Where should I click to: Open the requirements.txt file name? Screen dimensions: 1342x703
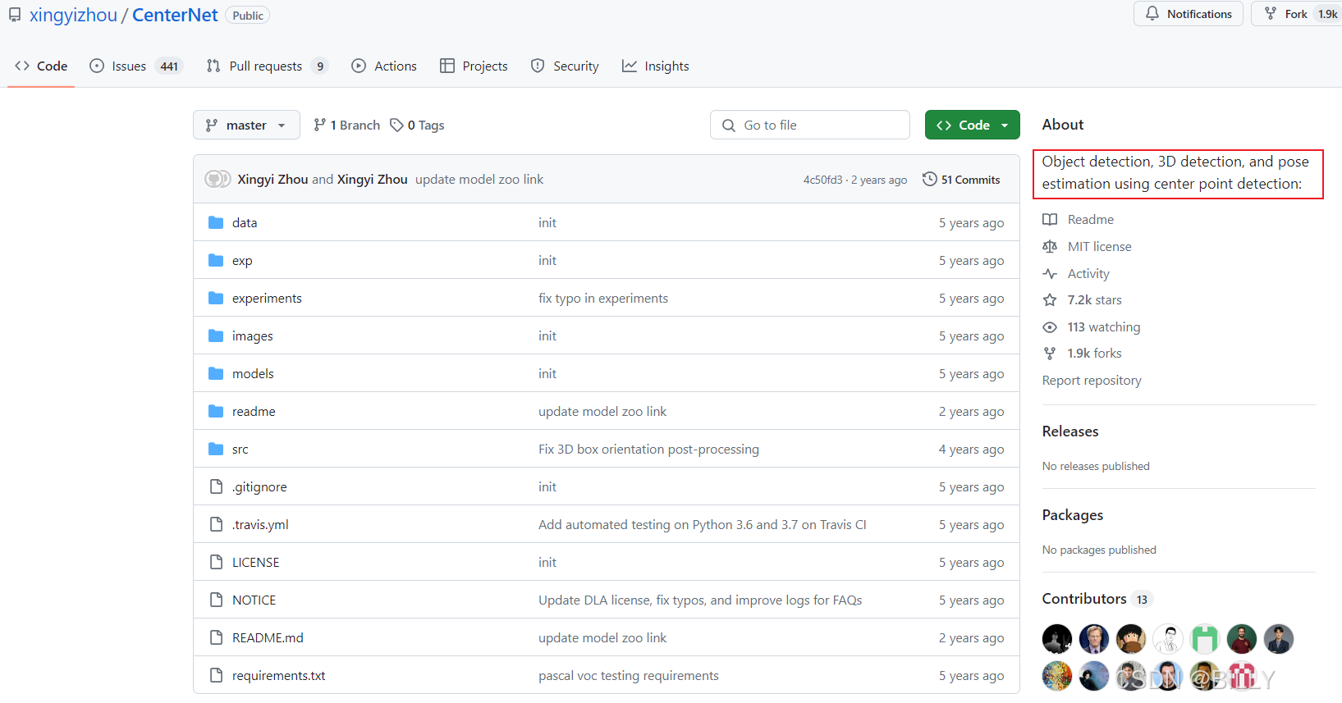[x=278, y=675]
